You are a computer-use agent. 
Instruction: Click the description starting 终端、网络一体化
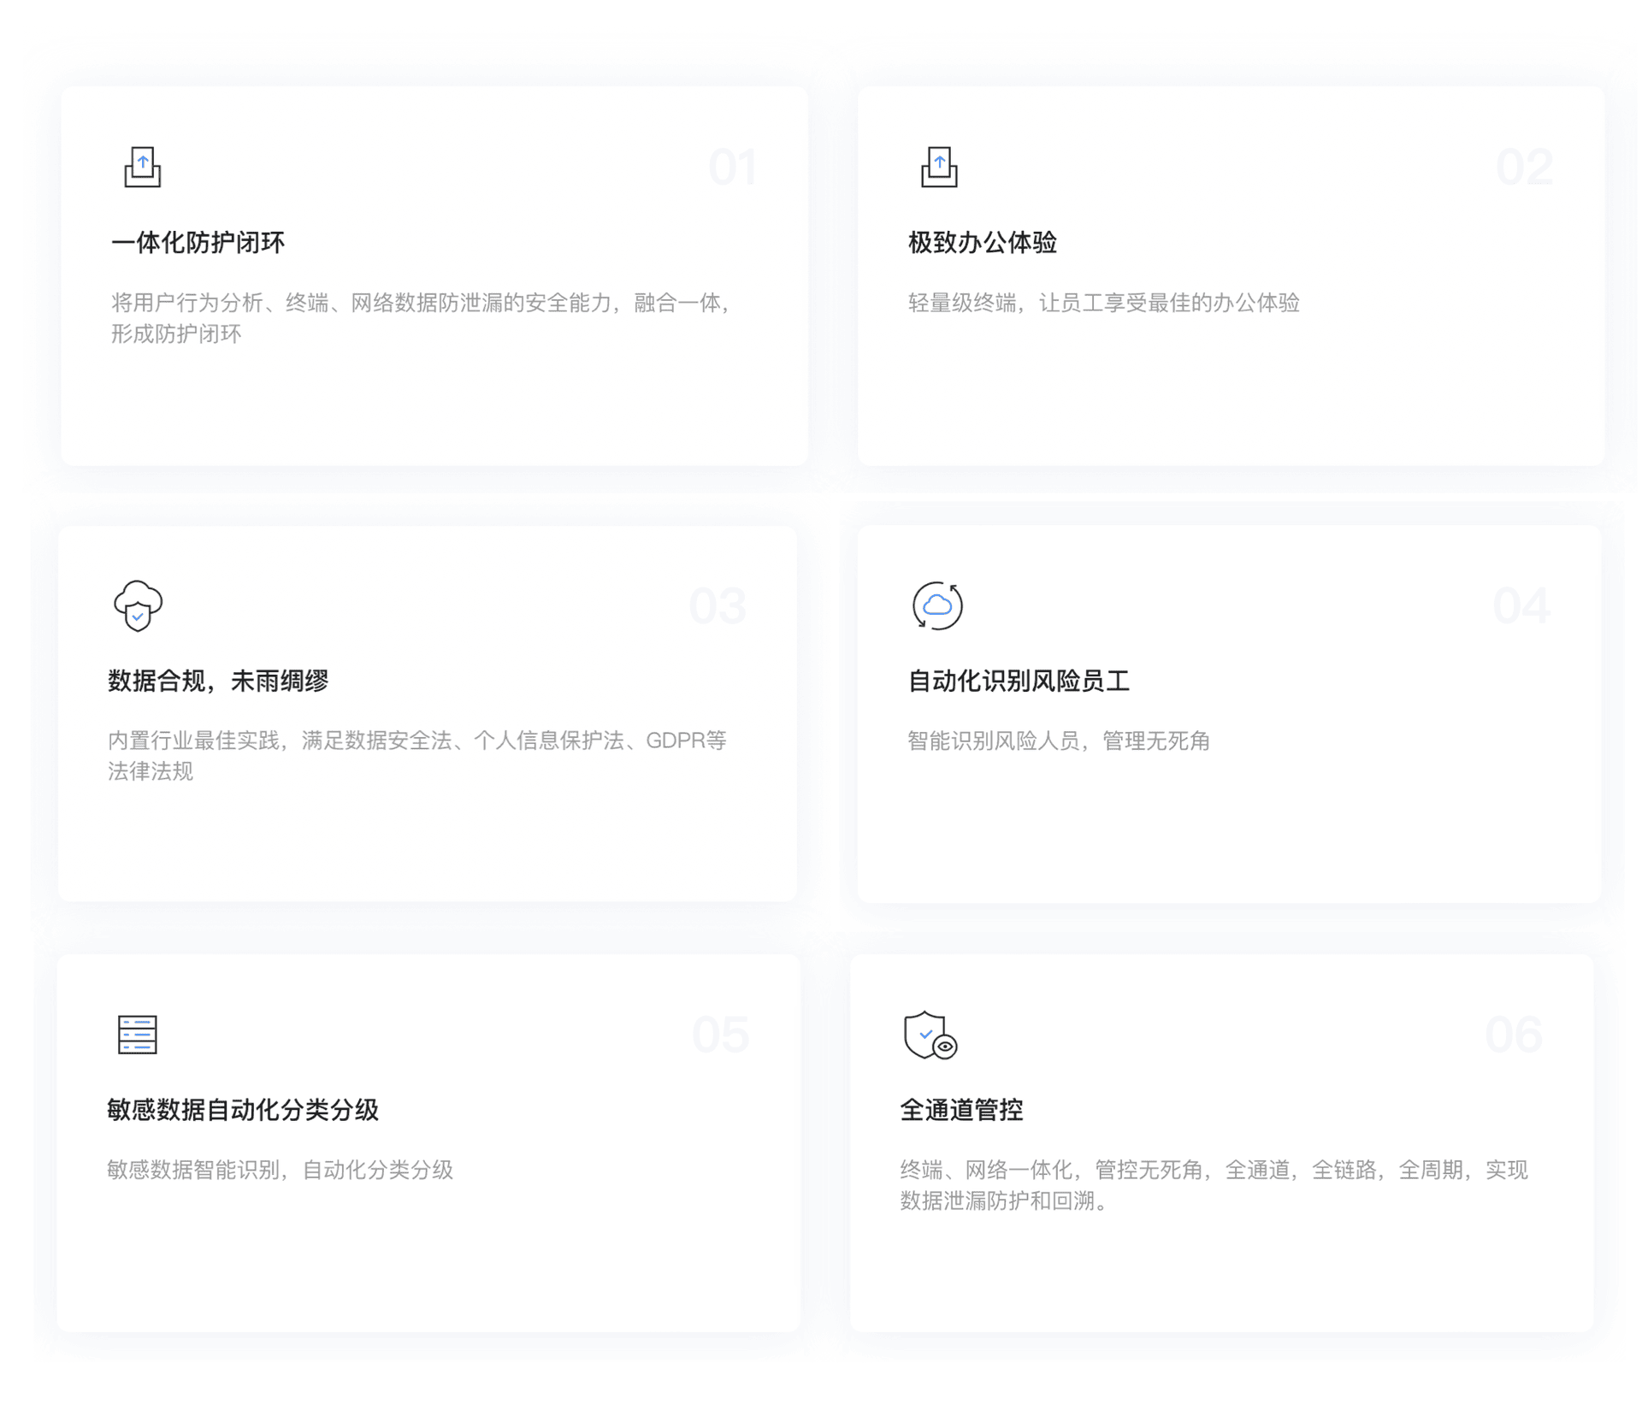click(1214, 1185)
